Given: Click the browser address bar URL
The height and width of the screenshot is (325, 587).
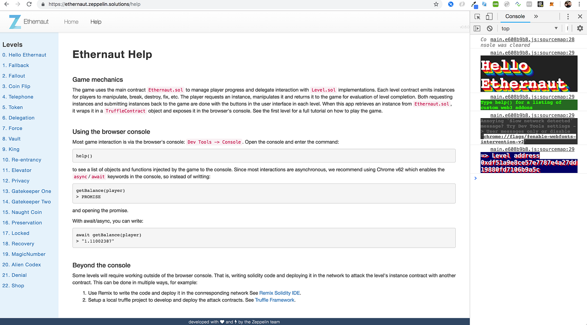Looking at the screenshot, I should (x=95, y=4).
